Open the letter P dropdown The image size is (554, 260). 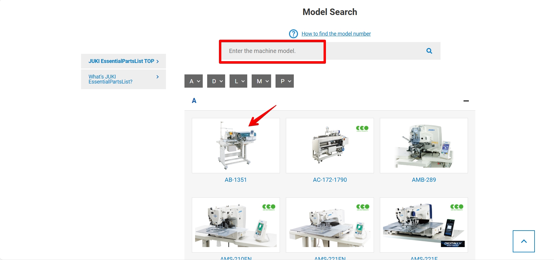coord(284,81)
